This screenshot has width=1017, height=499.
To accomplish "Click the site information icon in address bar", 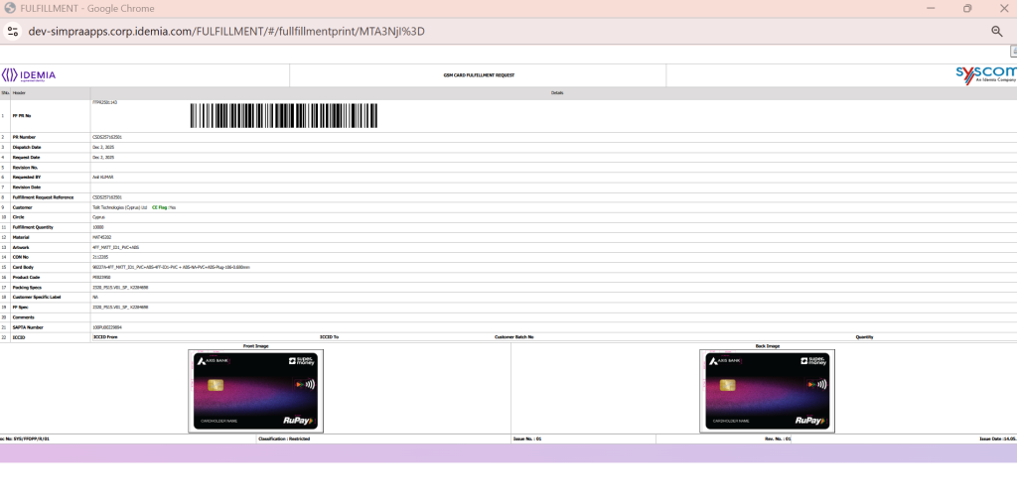I will coord(13,31).
